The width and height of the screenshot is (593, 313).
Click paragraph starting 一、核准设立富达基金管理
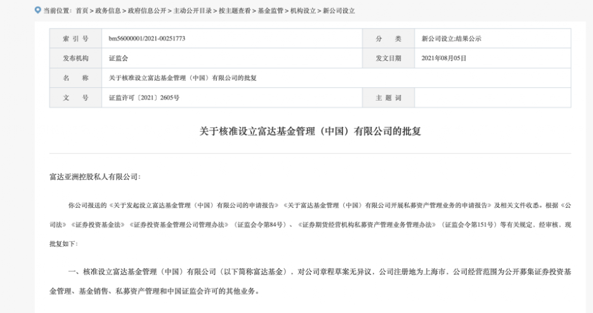(x=310, y=281)
